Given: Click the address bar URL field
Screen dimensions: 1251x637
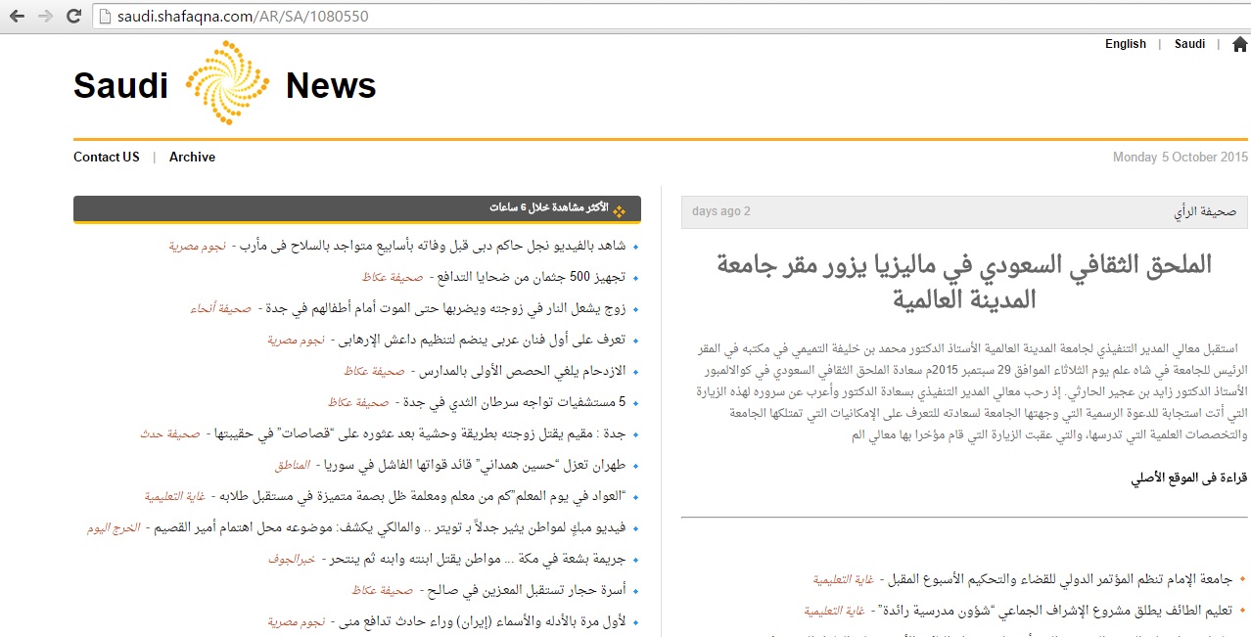Looking at the screenshot, I should (x=587, y=18).
